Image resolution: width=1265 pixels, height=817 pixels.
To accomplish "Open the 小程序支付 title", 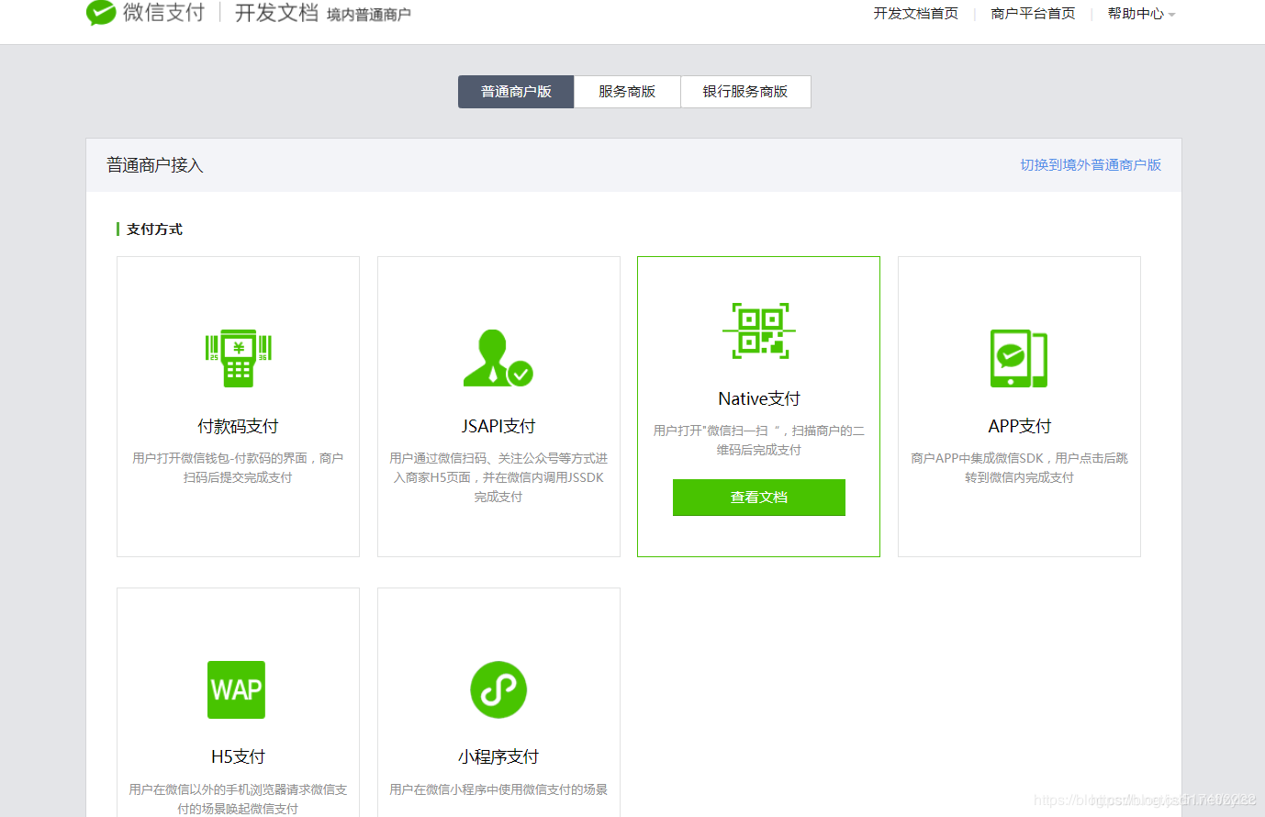I will point(498,756).
